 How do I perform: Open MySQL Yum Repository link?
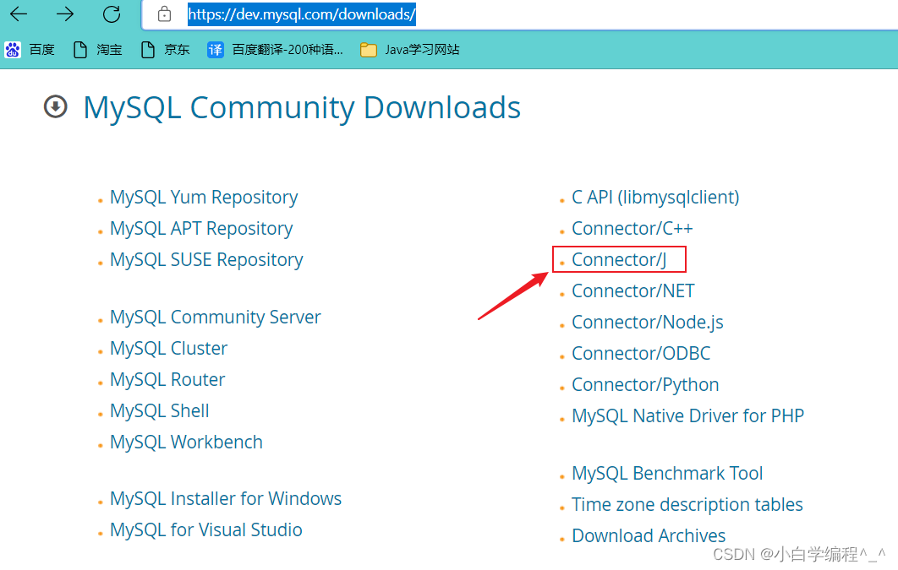point(204,198)
